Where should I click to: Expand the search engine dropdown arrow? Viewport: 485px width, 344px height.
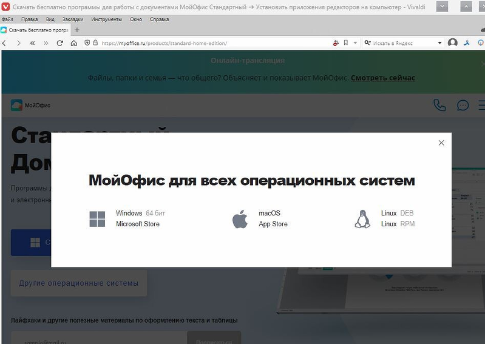pyautogui.click(x=440, y=43)
